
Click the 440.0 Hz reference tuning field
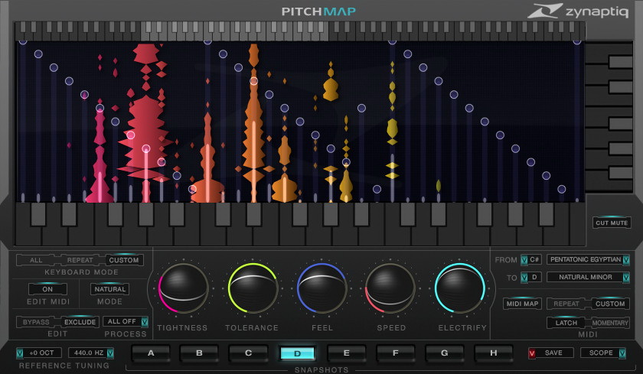(x=90, y=353)
